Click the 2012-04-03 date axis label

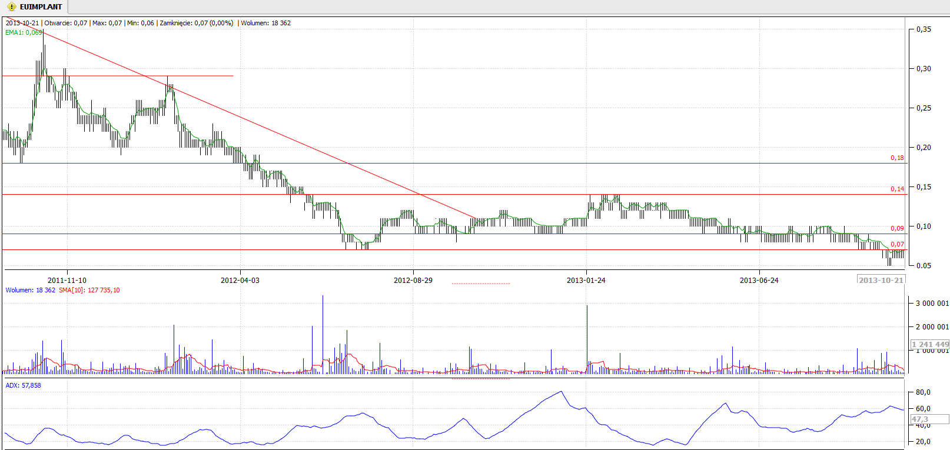(x=240, y=280)
